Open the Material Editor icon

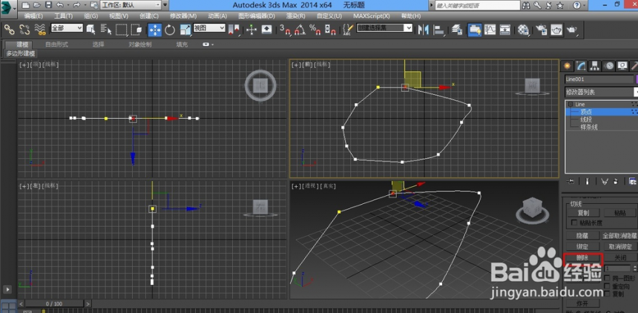[x=523, y=30]
